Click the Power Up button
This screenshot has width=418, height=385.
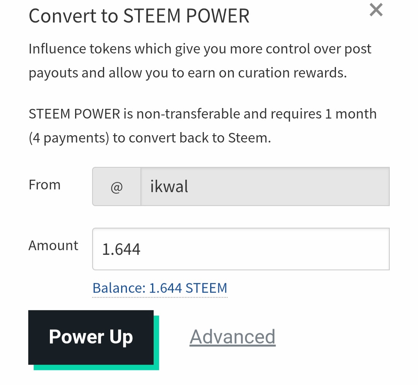coord(91,337)
